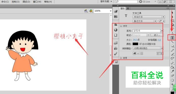Viewport: 176px width, 94px height.
Task: Open the 样式 Regular style dropdown
Action: tap(141, 35)
